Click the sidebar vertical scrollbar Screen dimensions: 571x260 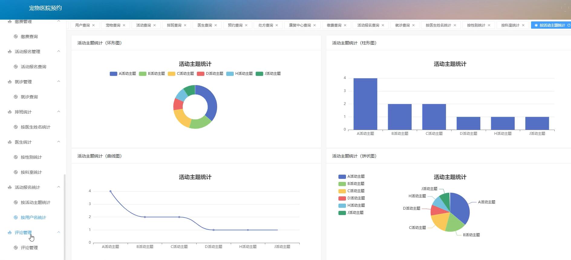coord(65,217)
